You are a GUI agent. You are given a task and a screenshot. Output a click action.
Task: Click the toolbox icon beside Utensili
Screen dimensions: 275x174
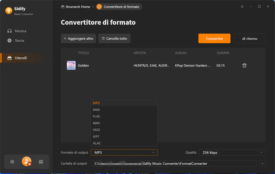(x=9, y=58)
